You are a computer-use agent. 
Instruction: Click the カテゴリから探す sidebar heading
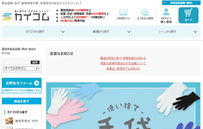click(x=17, y=112)
